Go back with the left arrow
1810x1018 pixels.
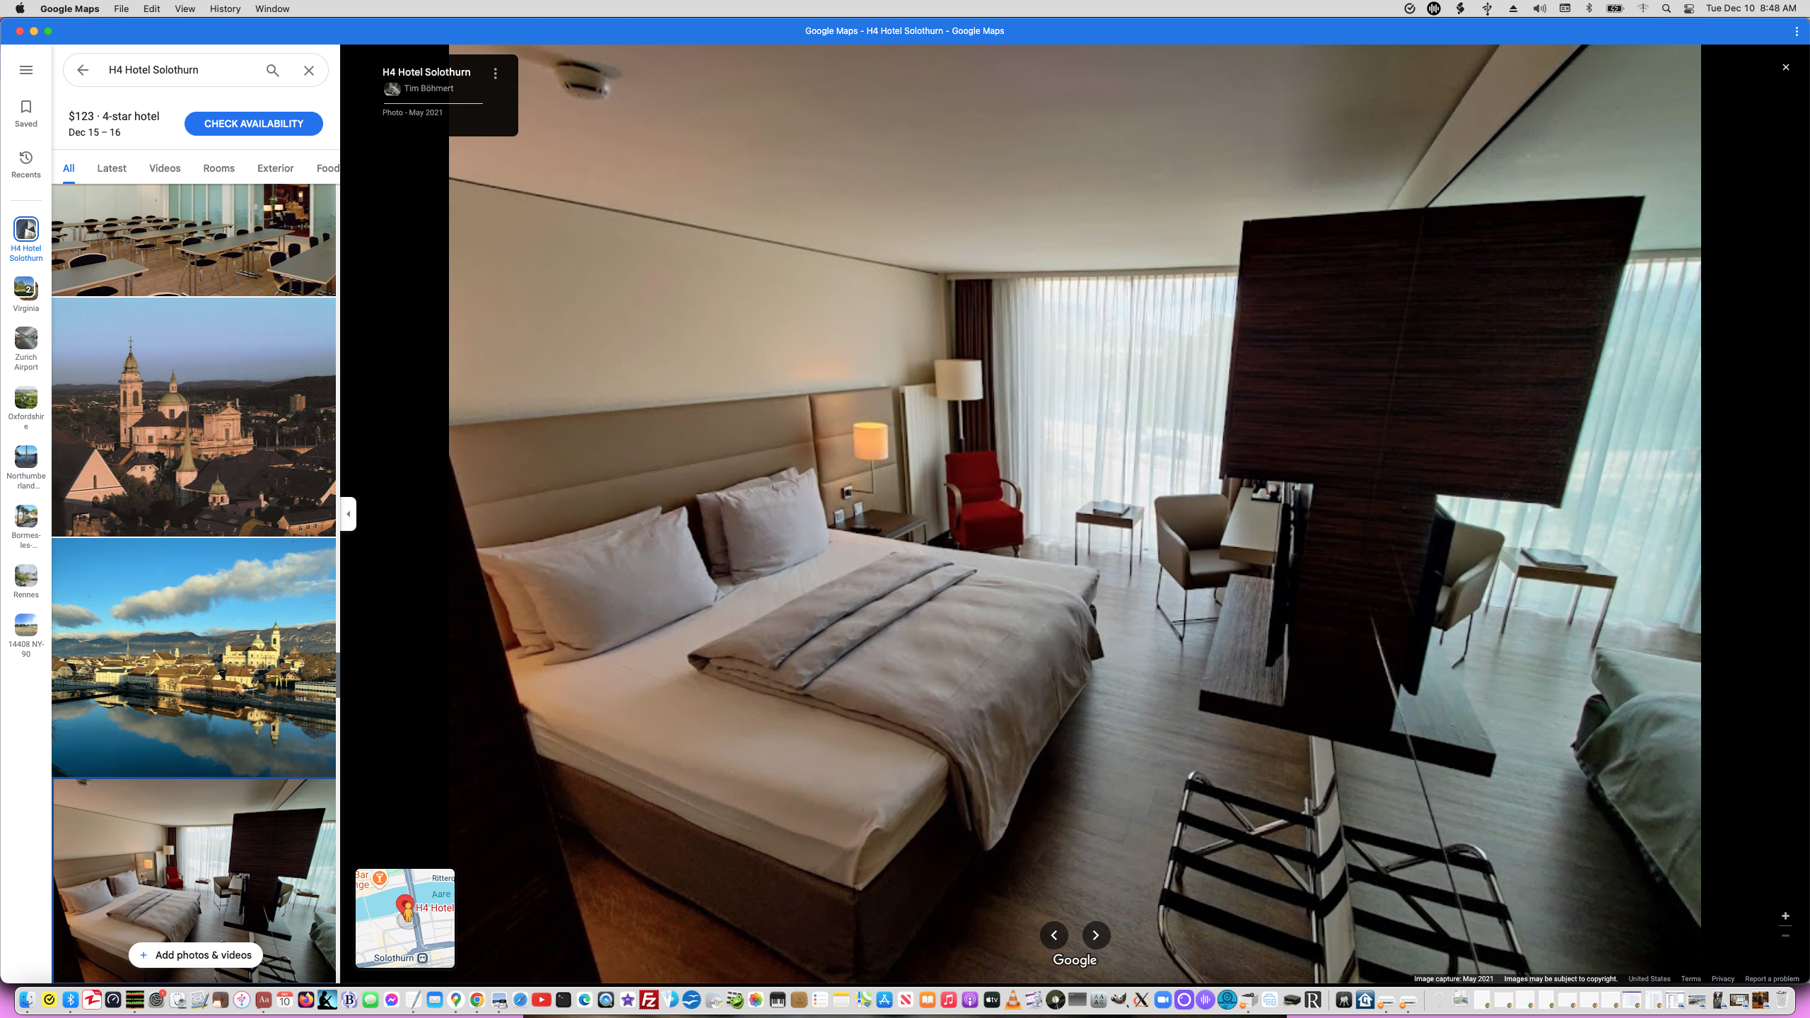(83, 70)
